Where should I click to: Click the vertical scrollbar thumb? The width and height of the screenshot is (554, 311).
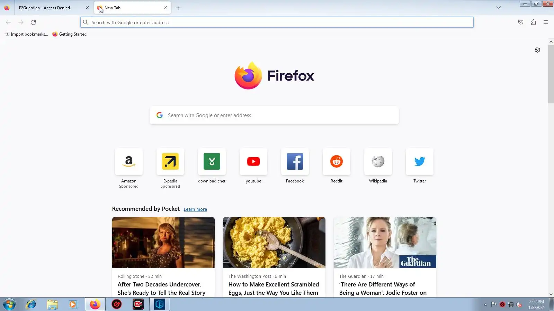pos(551,74)
